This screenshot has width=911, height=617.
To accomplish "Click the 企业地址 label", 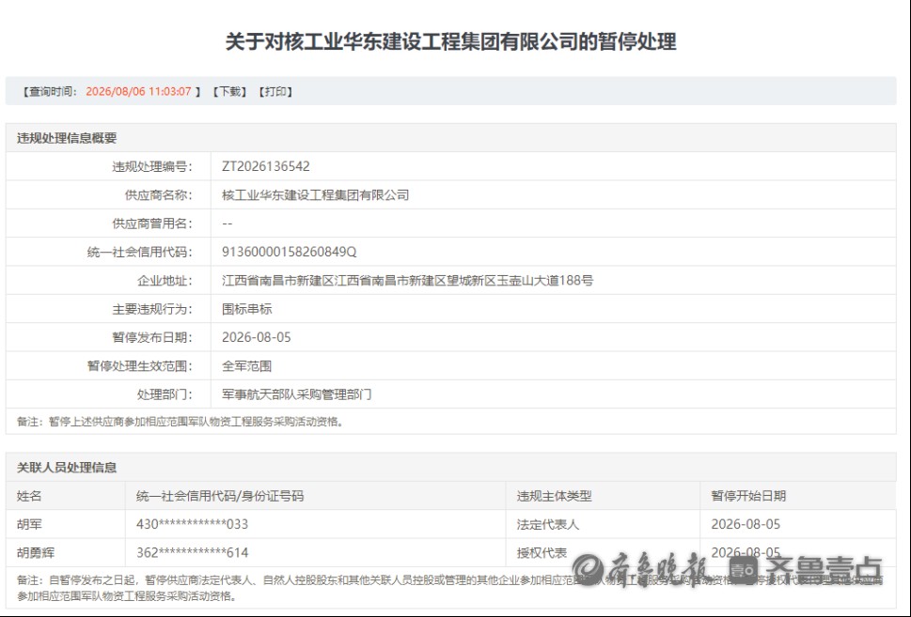I will pyautogui.click(x=165, y=281).
